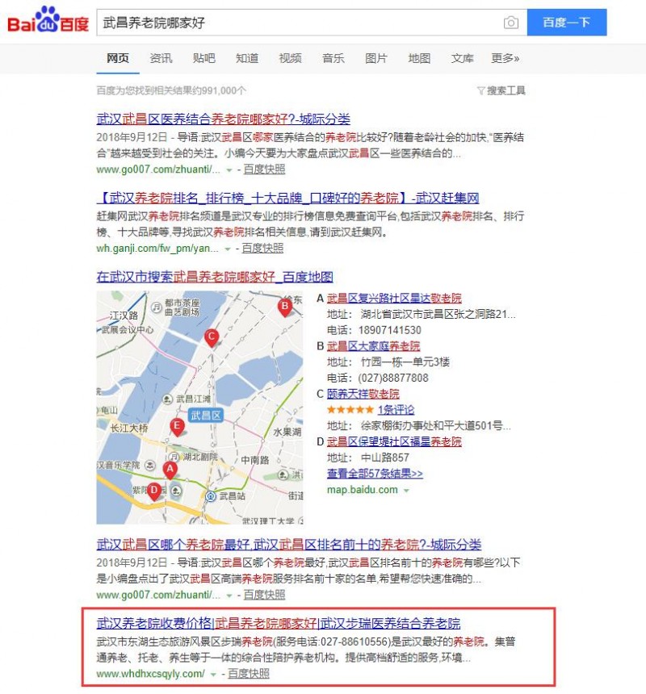This screenshot has height=694, width=646.
Task: Open the 视频 search tab
Action: click(x=290, y=58)
